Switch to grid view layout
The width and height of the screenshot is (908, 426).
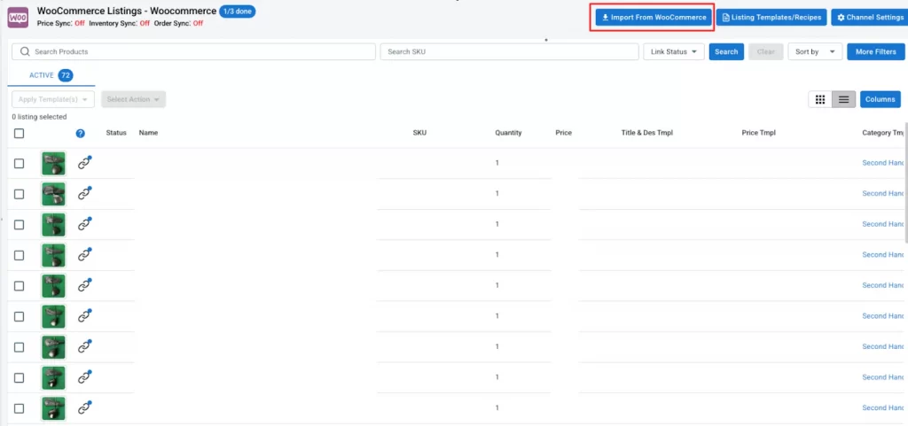click(820, 99)
